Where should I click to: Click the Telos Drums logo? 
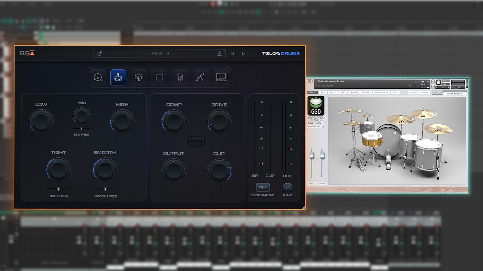(281, 53)
